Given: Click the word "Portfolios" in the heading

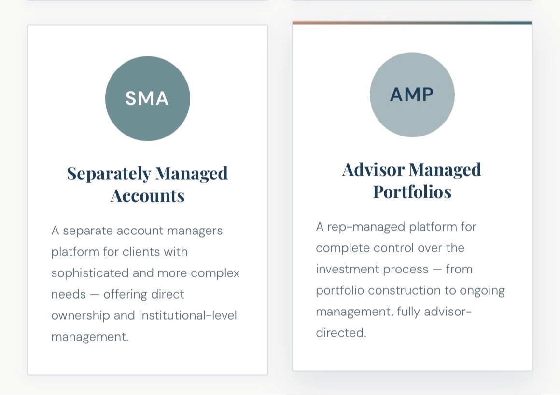Looking at the screenshot, I should point(412,191).
